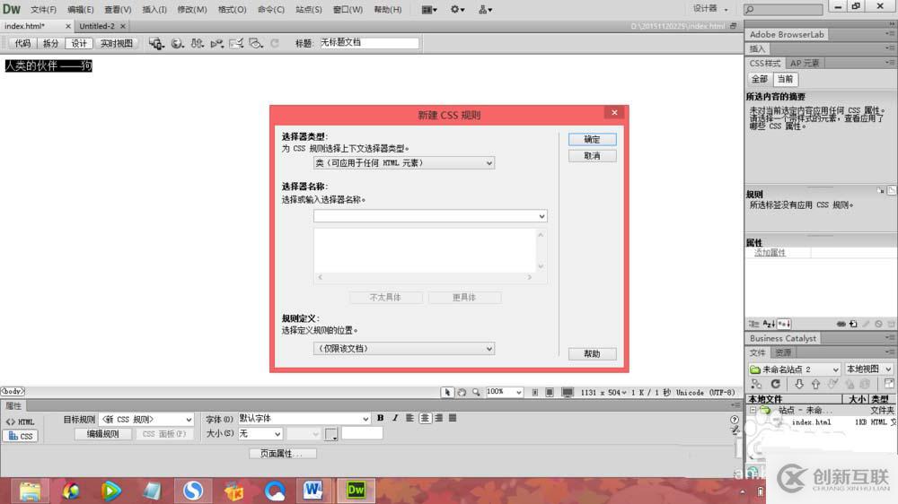
Task: Show only set properties in CSS panel
Action: (x=784, y=324)
